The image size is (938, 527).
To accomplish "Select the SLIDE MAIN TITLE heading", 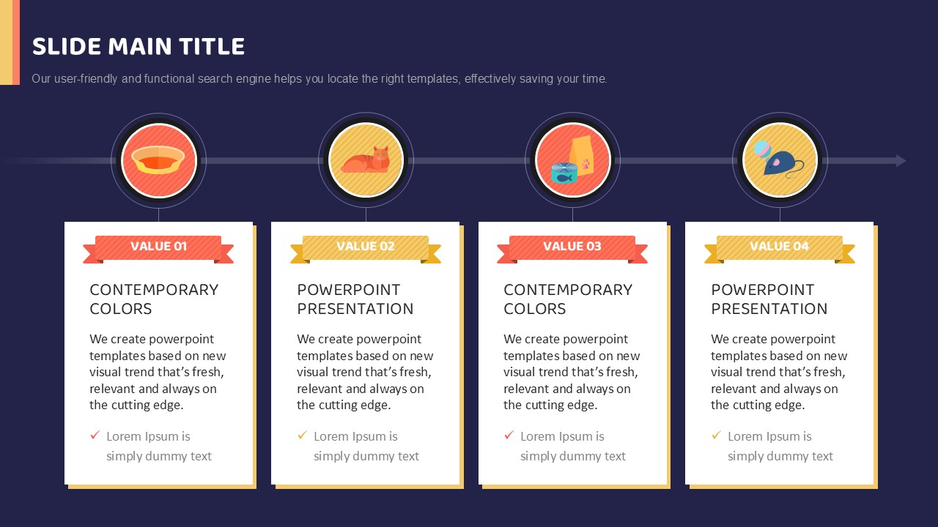I will [139, 47].
